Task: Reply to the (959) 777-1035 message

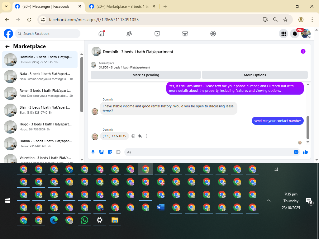Action: [140, 136]
